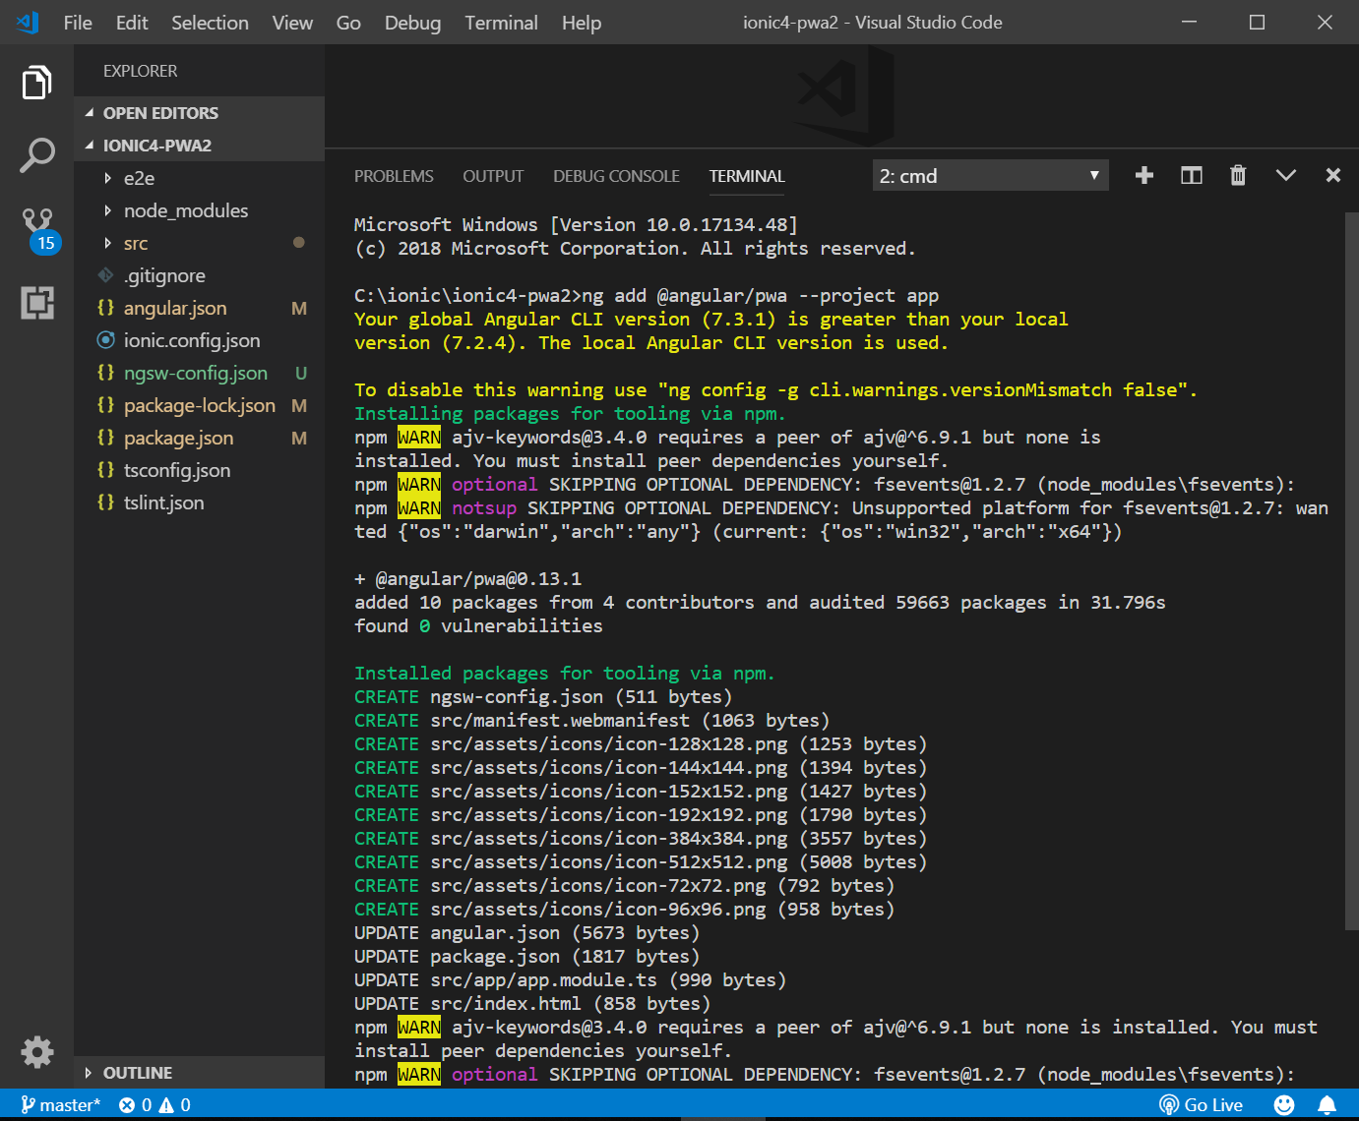Viewport: 1359px width, 1121px height.
Task: Select the TERMINAL tab
Action: [x=747, y=176]
